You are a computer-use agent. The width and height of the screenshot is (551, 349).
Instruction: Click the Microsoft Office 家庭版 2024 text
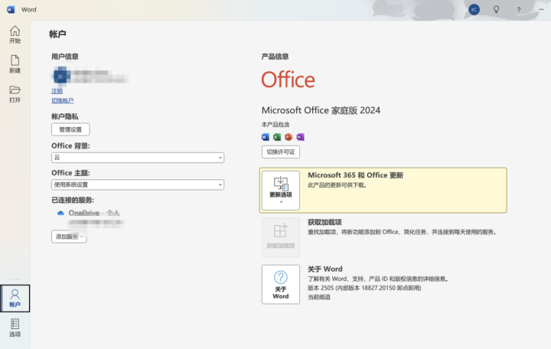pos(321,110)
